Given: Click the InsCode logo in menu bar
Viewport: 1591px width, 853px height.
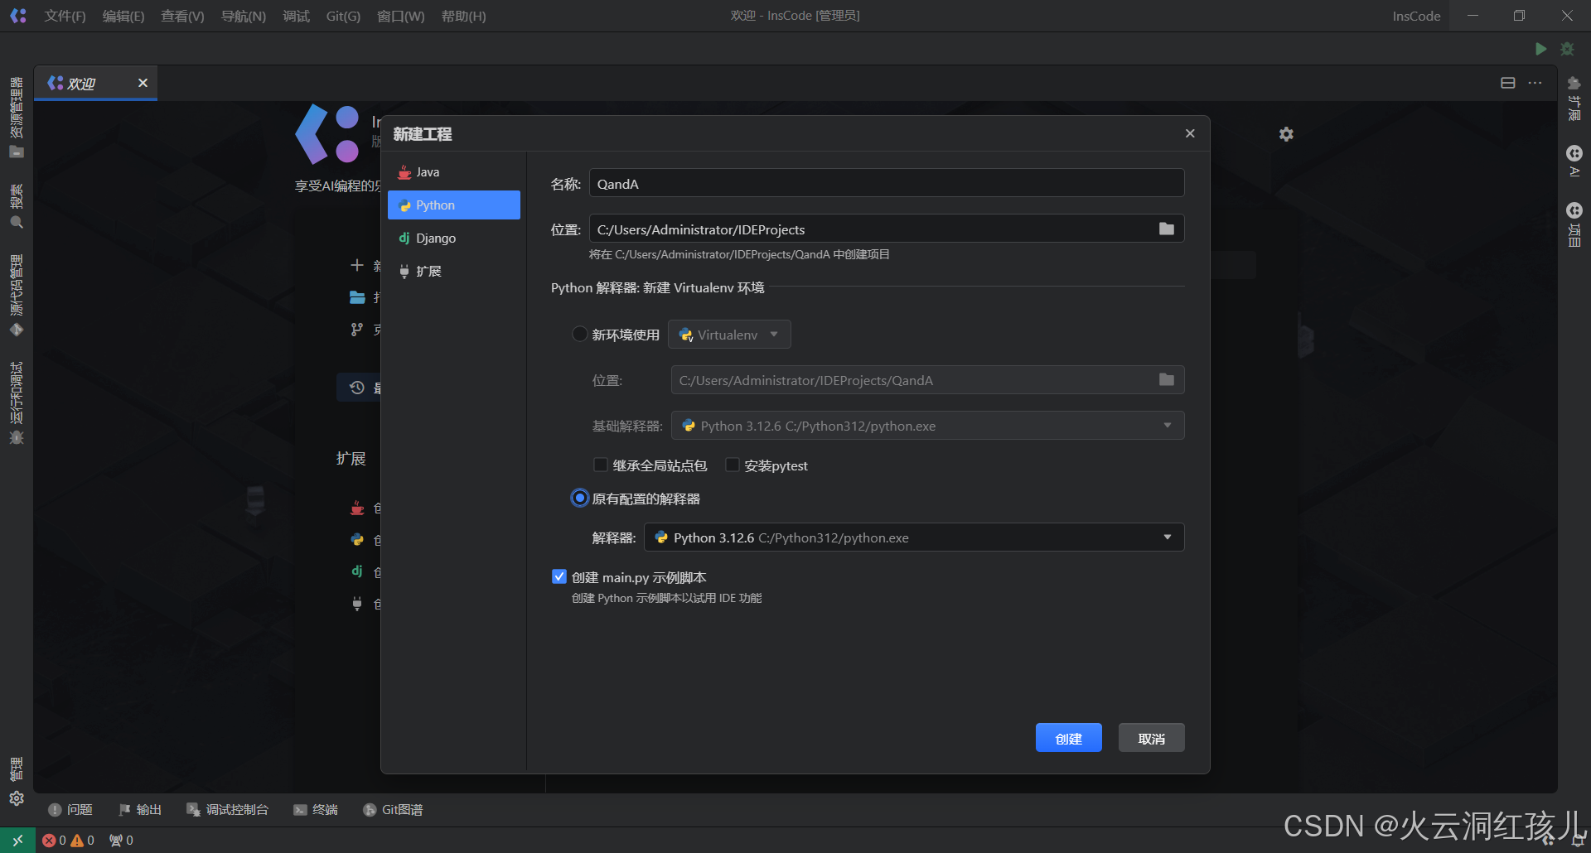Looking at the screenshot, I should [x=18, y=16].
